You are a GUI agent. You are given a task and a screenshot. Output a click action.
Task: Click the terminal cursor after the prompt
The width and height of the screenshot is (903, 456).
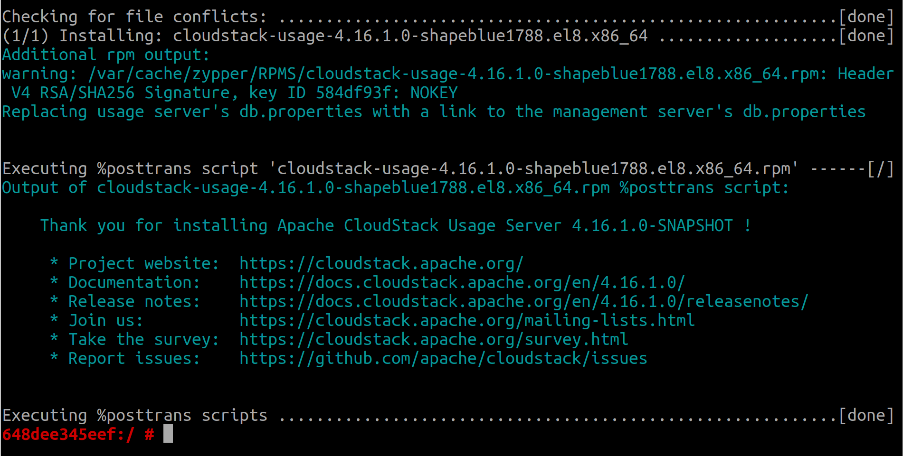pos(168,434)
